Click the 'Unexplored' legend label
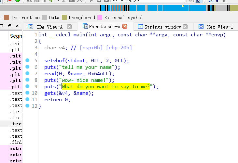The width and height of the screenshot is (238, 163). [82, 18]
